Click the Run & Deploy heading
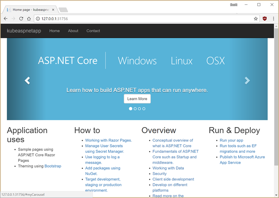Screen dimensions: 279x198 [234, 130]
